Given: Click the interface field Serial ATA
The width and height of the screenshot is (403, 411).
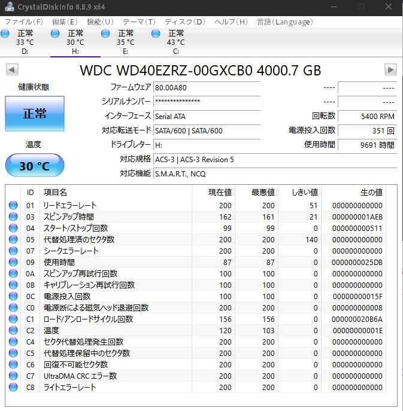Looking at the screenshot, I should [207, 116].
